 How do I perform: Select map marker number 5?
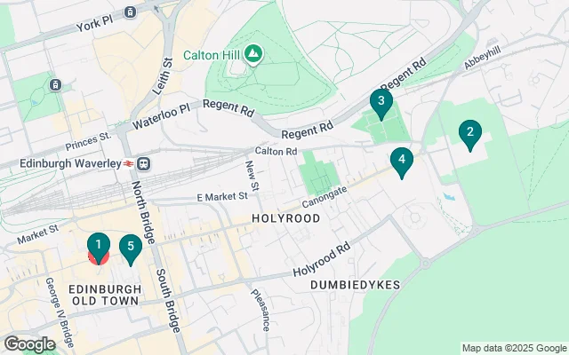coord(131,250)
